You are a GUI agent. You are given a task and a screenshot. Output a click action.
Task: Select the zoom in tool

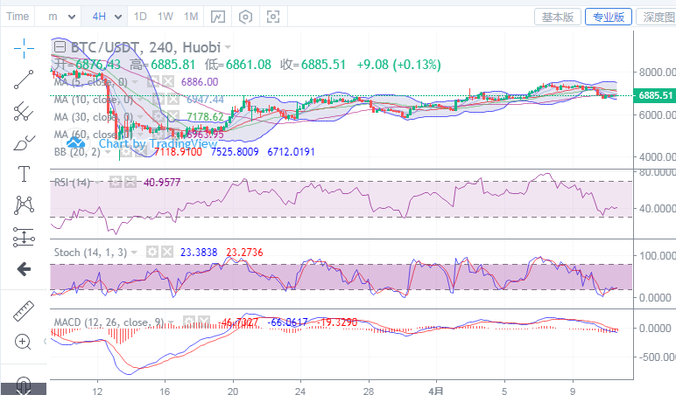23,342
